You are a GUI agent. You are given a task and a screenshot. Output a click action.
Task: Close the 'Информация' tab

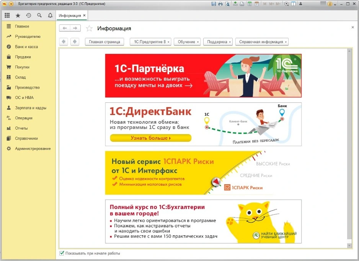coord(84,16)
